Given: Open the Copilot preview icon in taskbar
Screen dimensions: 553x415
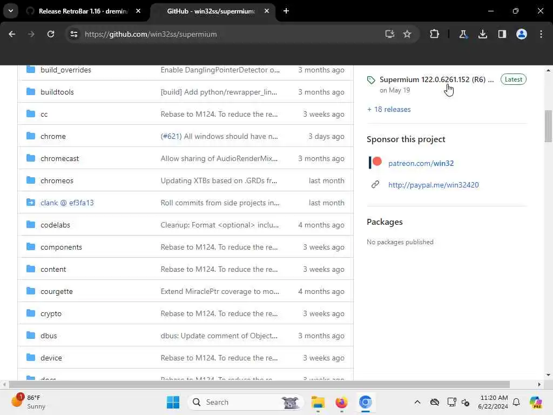Looking at the screenshot, I should click(x=536, y=402).
